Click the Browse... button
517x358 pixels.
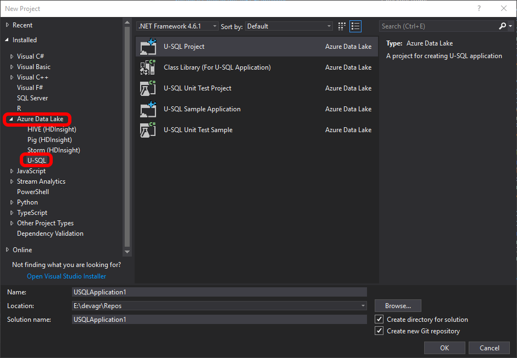pyautogui.click(x=398, y=306)
